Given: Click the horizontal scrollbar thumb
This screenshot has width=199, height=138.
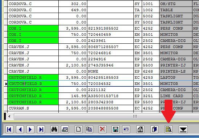Looking at the screenshot, I should (x=135, y=116).
